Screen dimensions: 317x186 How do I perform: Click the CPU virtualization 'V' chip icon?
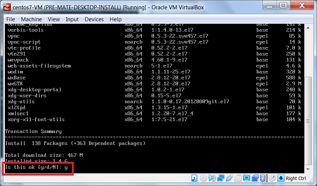pyautogui.click(x=263, y=178)
